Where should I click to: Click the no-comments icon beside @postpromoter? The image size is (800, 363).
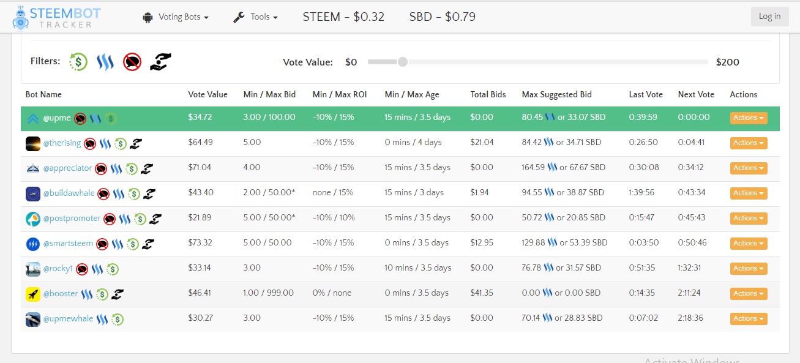110,219
